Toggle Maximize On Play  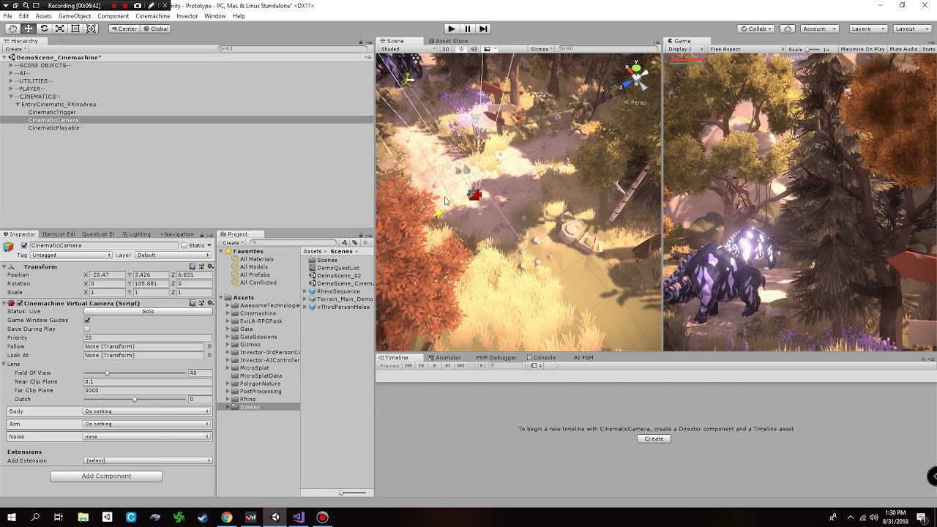pos(862,49)
